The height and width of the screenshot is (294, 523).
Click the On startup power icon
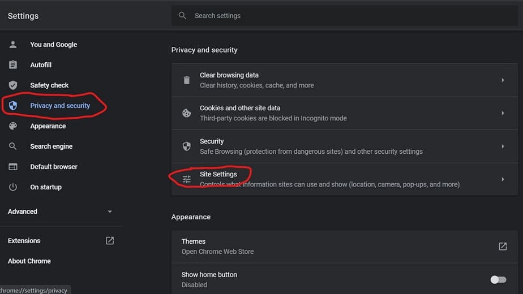coord(13,187)
